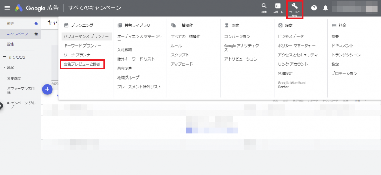Click the 設定 gear column icon
This screenshot has width=381, height=175.
pyautogui.click(x=280, y=25)
